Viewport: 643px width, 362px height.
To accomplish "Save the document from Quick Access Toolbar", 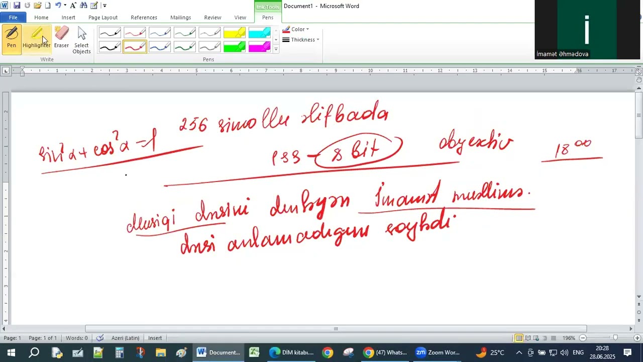I will pos(17,6).
